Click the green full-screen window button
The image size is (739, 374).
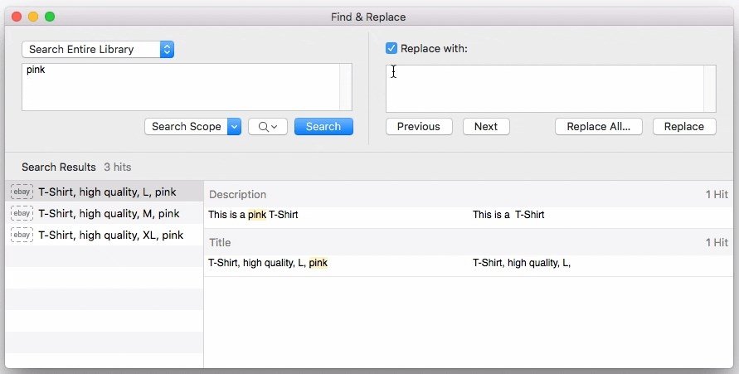(x=50, y=17)
